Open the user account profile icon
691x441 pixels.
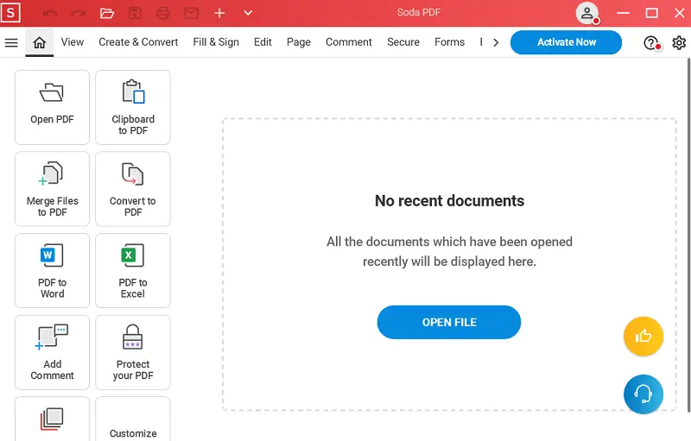(x=587, y=13)
